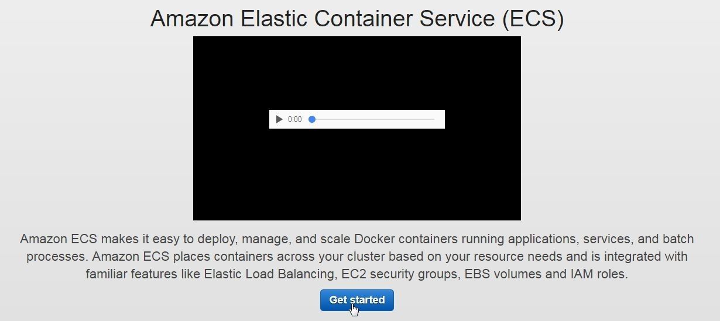Click the "IAM roles" text

597,274
